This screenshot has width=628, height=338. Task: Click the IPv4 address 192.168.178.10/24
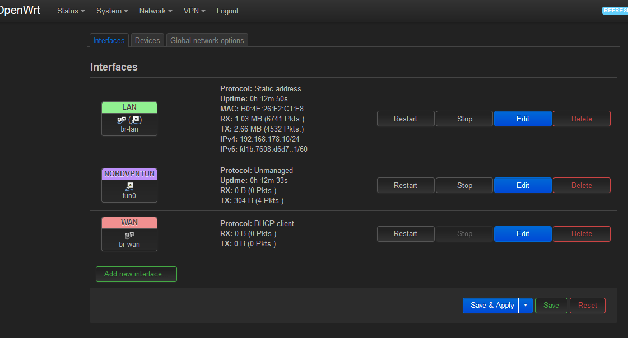point(269,139)
